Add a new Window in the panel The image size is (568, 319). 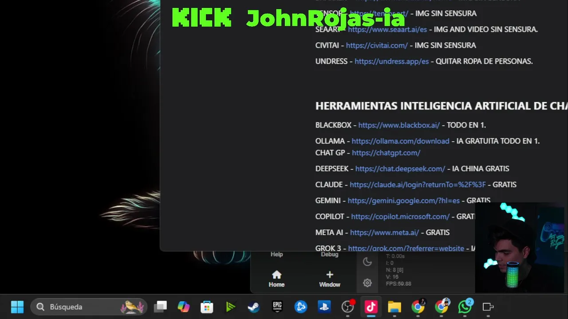click(x=330, y=279)
